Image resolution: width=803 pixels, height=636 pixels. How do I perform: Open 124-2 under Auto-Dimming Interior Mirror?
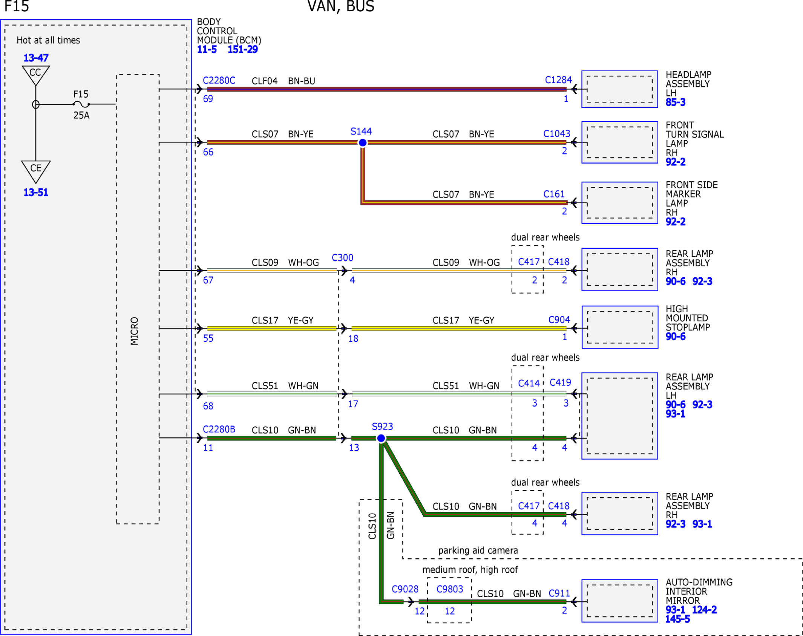point(704,610)
